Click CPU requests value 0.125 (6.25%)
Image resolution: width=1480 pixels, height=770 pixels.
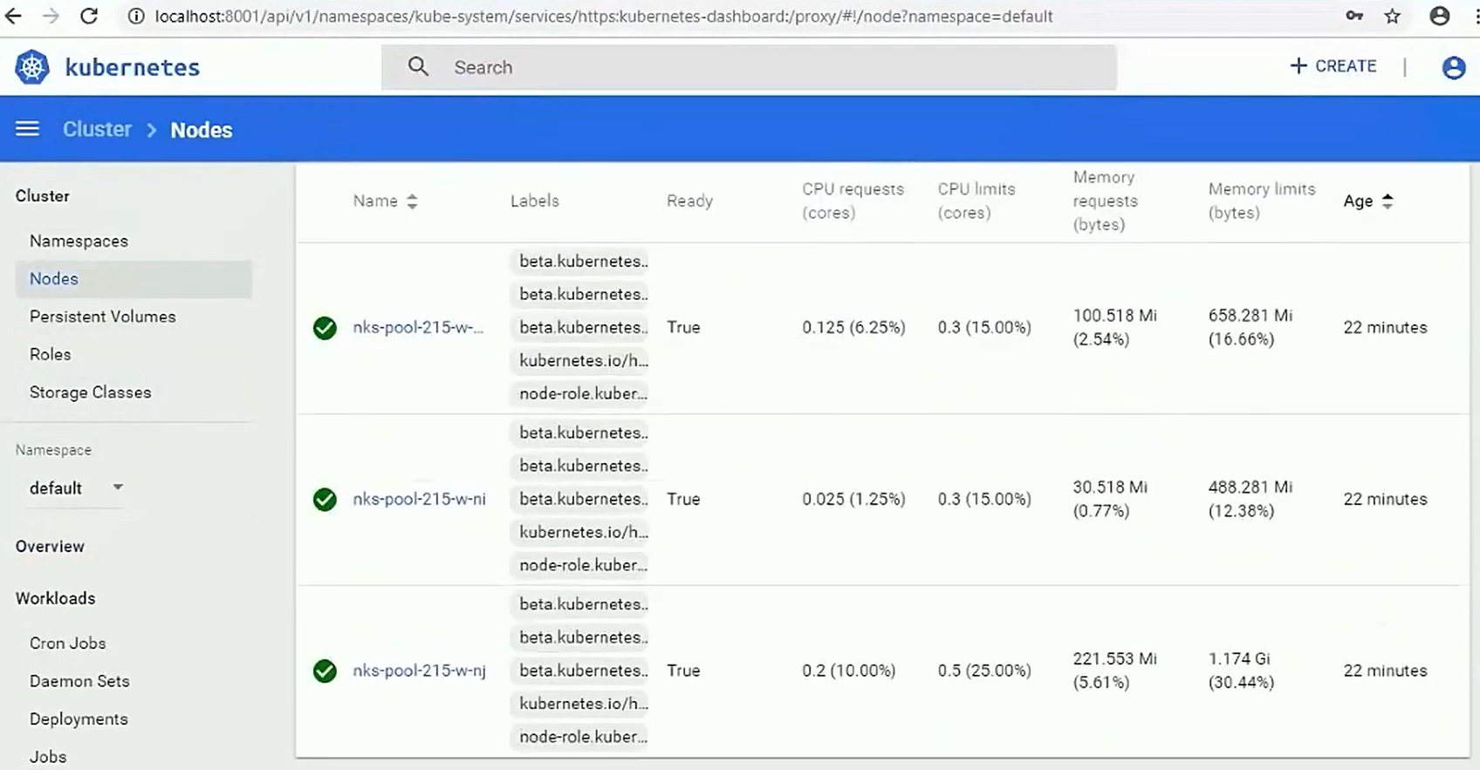pyautogui.click(x=853, y=327)
